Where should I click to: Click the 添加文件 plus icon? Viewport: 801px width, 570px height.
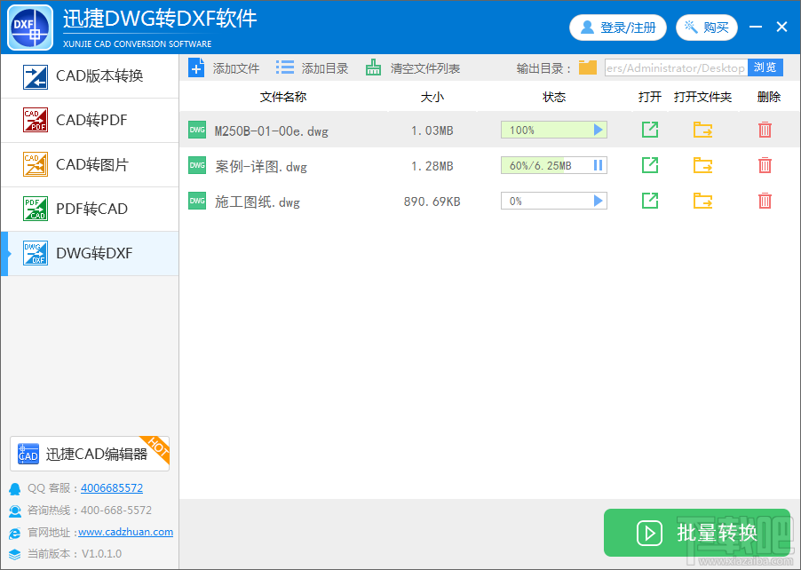(196, 68)
